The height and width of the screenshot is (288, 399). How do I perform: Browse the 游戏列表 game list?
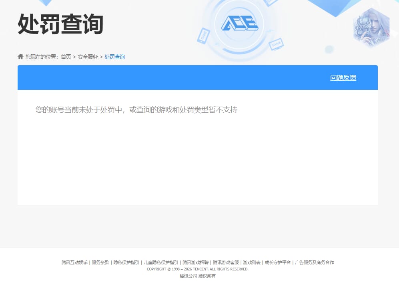pyautogui.click(x=251, y=262)
